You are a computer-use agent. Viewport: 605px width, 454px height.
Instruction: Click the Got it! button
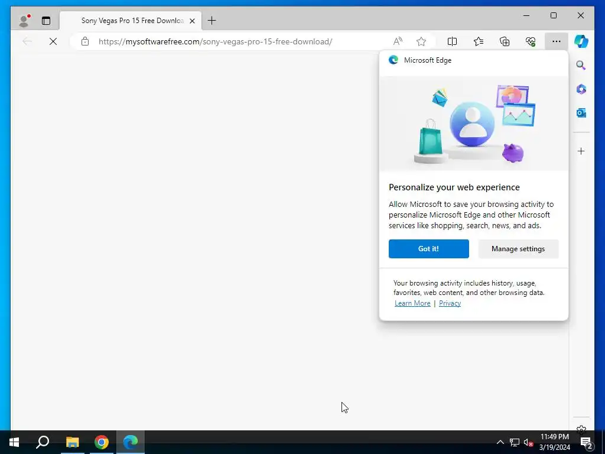point(429,249)
